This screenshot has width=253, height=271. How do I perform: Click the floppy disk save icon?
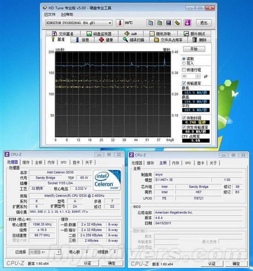168,23
